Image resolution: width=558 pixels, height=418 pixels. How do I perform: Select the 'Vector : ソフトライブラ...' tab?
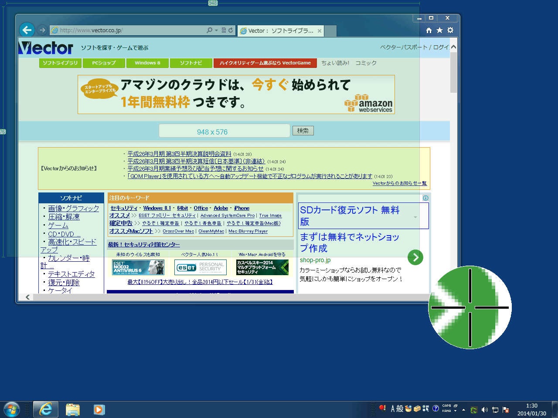(x=280, y=30)
